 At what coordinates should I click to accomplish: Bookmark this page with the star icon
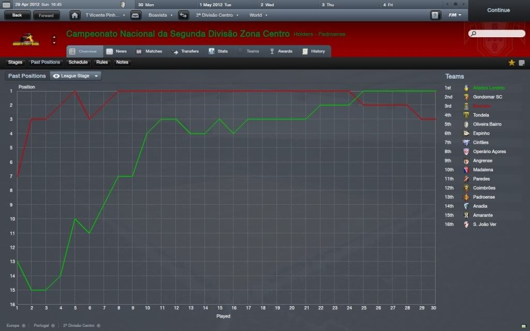pos(511,63)
